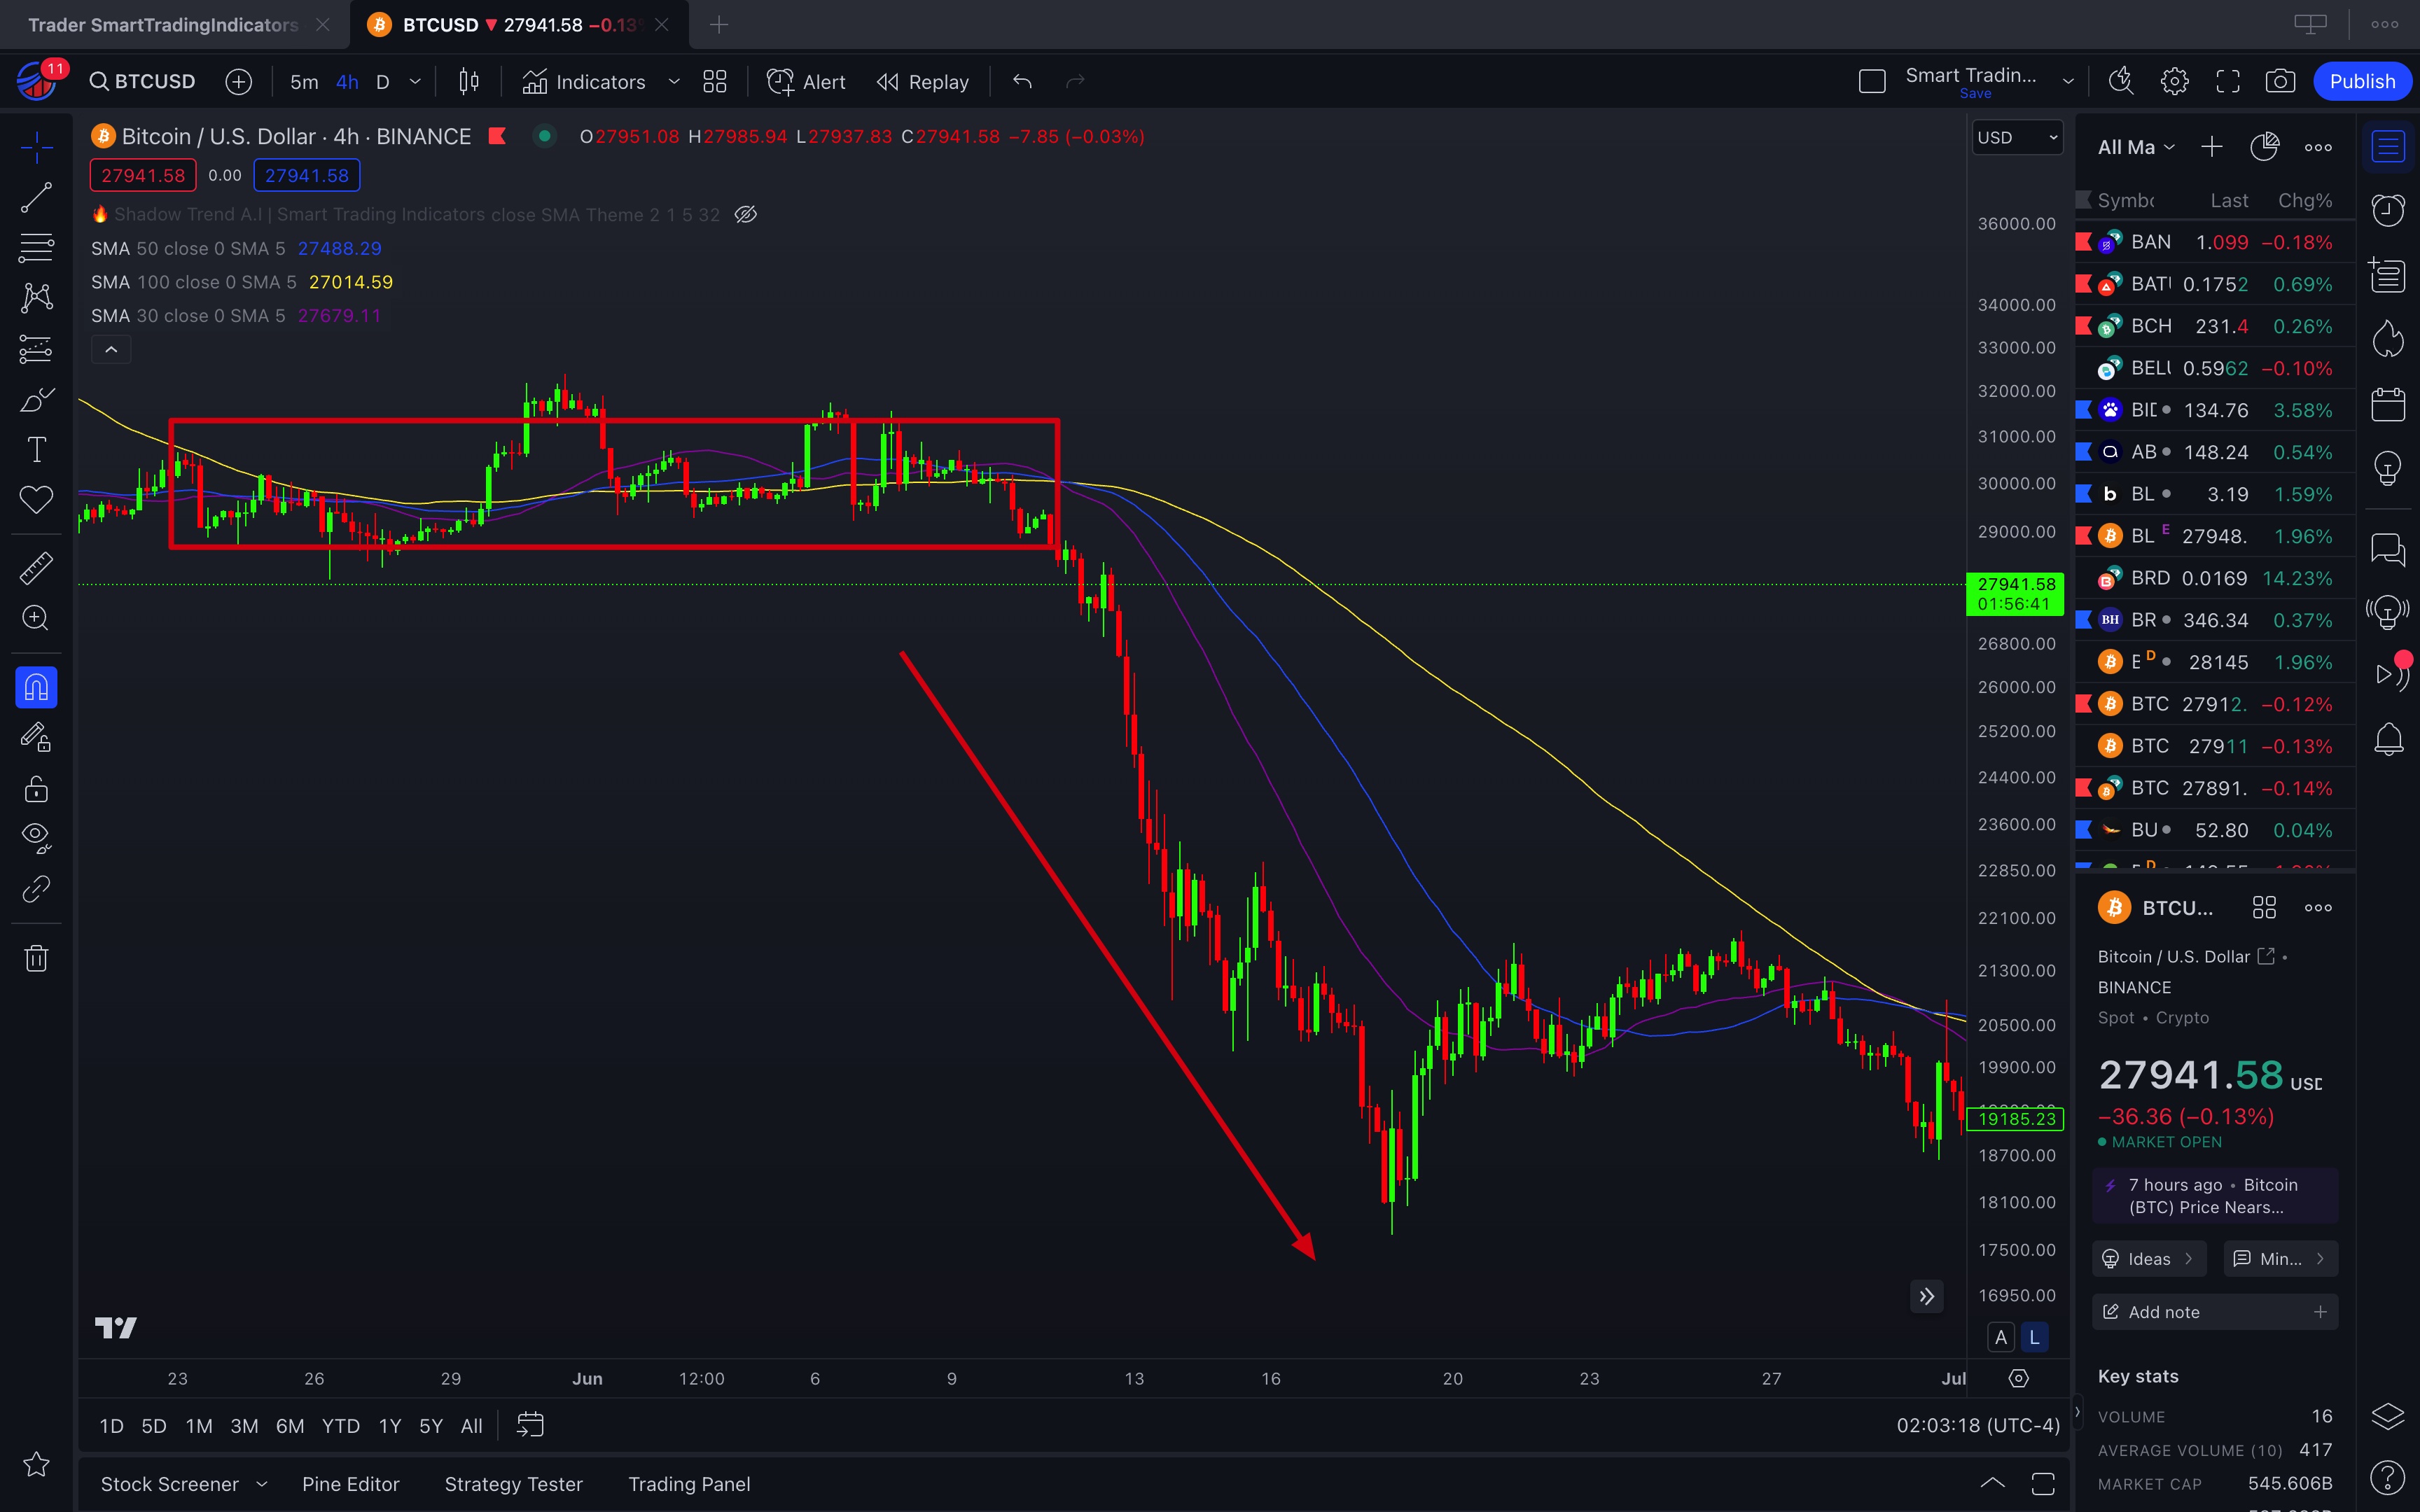Activate the ruler measure tool
Screen dimensions: 2420x1512
pyautogui.click(x=36, y=568)
